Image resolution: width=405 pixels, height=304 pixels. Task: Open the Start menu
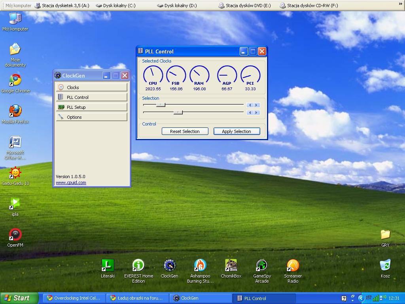pos(19,298)
